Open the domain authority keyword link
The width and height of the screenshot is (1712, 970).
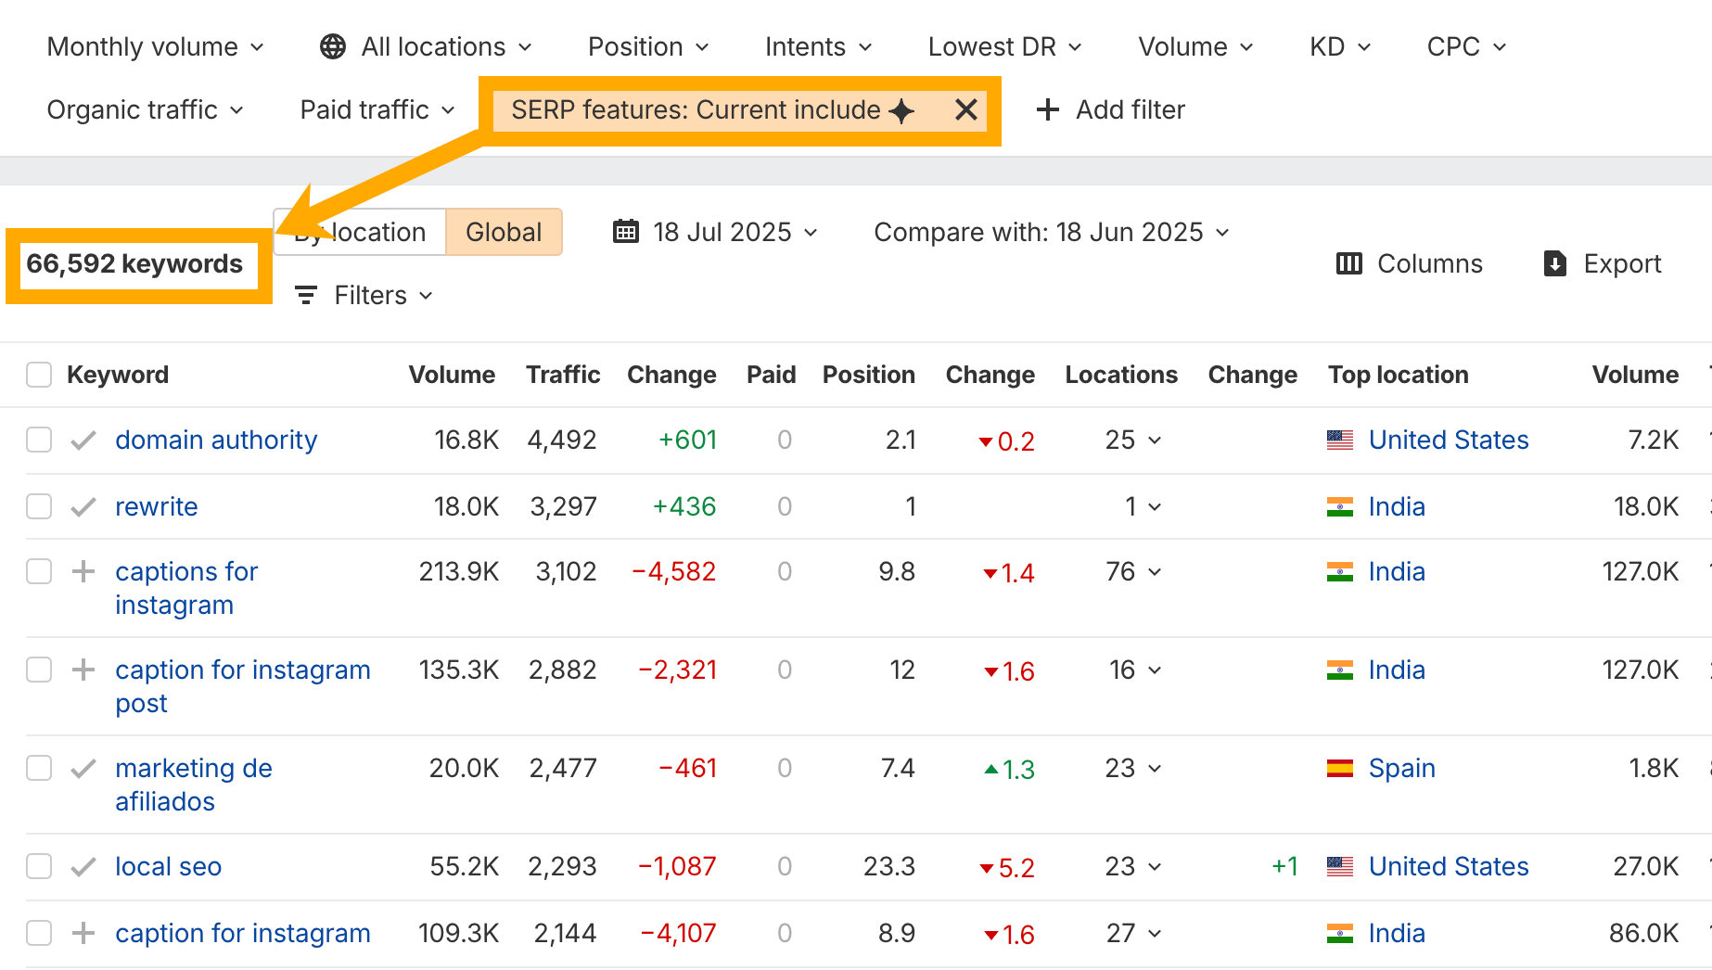point(215,440)
